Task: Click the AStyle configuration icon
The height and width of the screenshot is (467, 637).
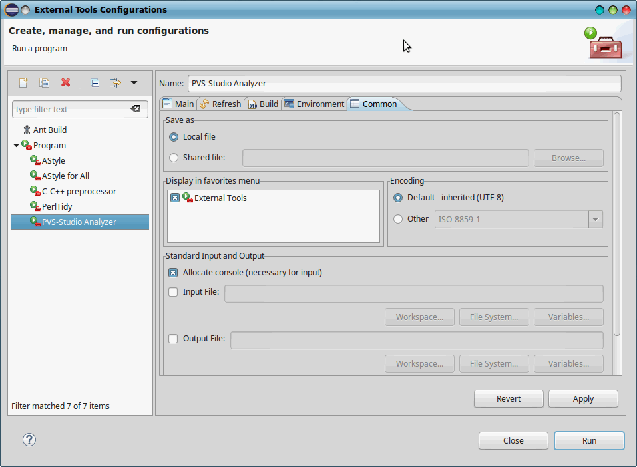Action: pyautogui.click(x=35, y=160)
